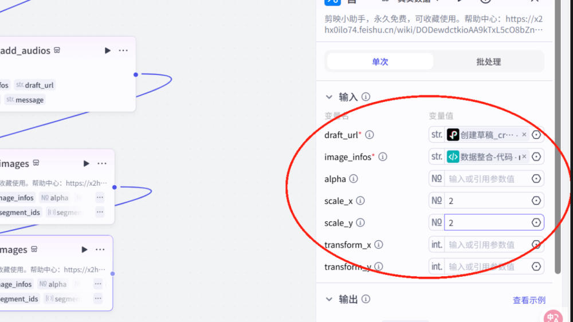Switch to 单次 single-run tab

(380, 61)
